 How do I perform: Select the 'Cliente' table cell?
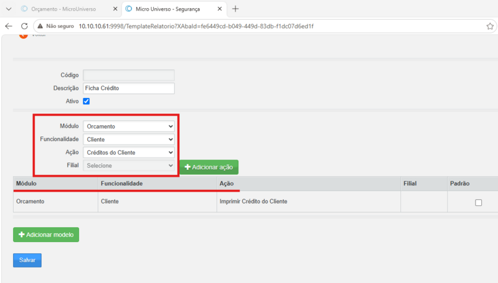tap(157, 202)
